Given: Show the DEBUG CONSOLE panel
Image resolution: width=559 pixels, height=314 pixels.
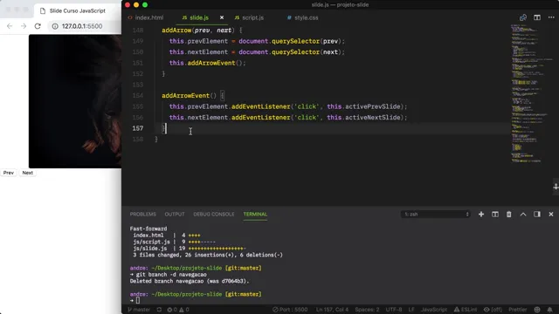Looking at the screenshot, I should (214, 215).
